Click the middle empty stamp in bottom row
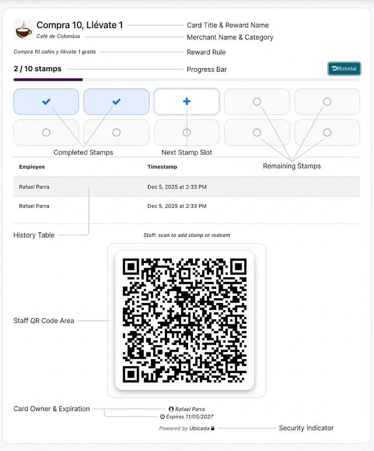The width and height of the screenshot is (374, 451). point(187,132)
